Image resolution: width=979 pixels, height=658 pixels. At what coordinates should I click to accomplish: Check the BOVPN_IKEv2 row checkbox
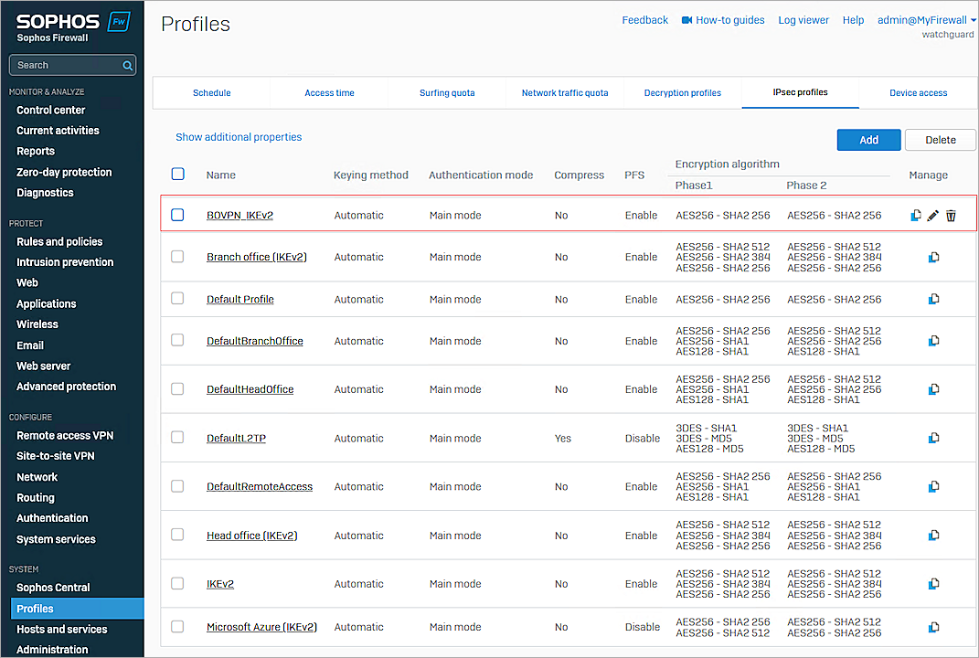(178, 215)
